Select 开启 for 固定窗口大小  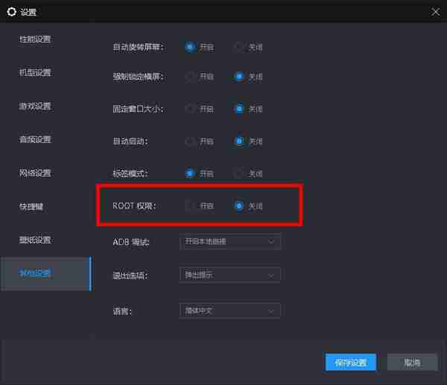[191, 109]
